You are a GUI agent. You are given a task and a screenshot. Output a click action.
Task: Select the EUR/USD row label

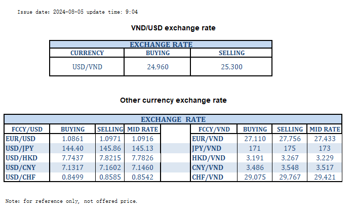tap(20, 139)
